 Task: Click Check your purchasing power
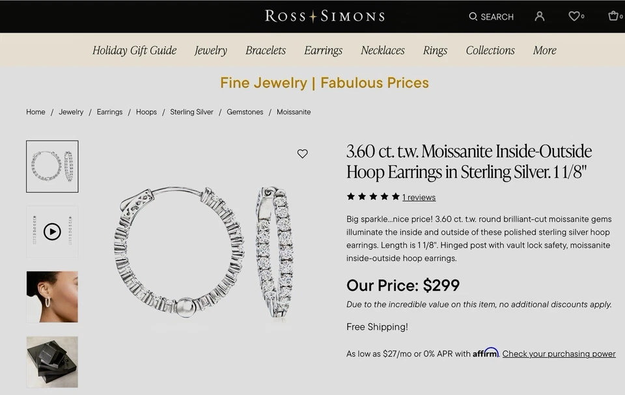pyautogui.click(x=561, y=353)
